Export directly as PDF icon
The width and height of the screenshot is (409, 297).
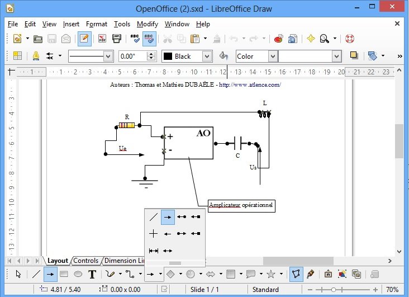tap(102, 39)
